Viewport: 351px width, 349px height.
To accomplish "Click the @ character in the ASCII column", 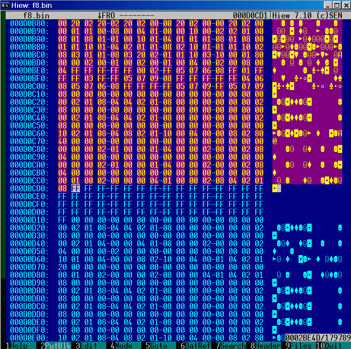I will coord(274,141).
